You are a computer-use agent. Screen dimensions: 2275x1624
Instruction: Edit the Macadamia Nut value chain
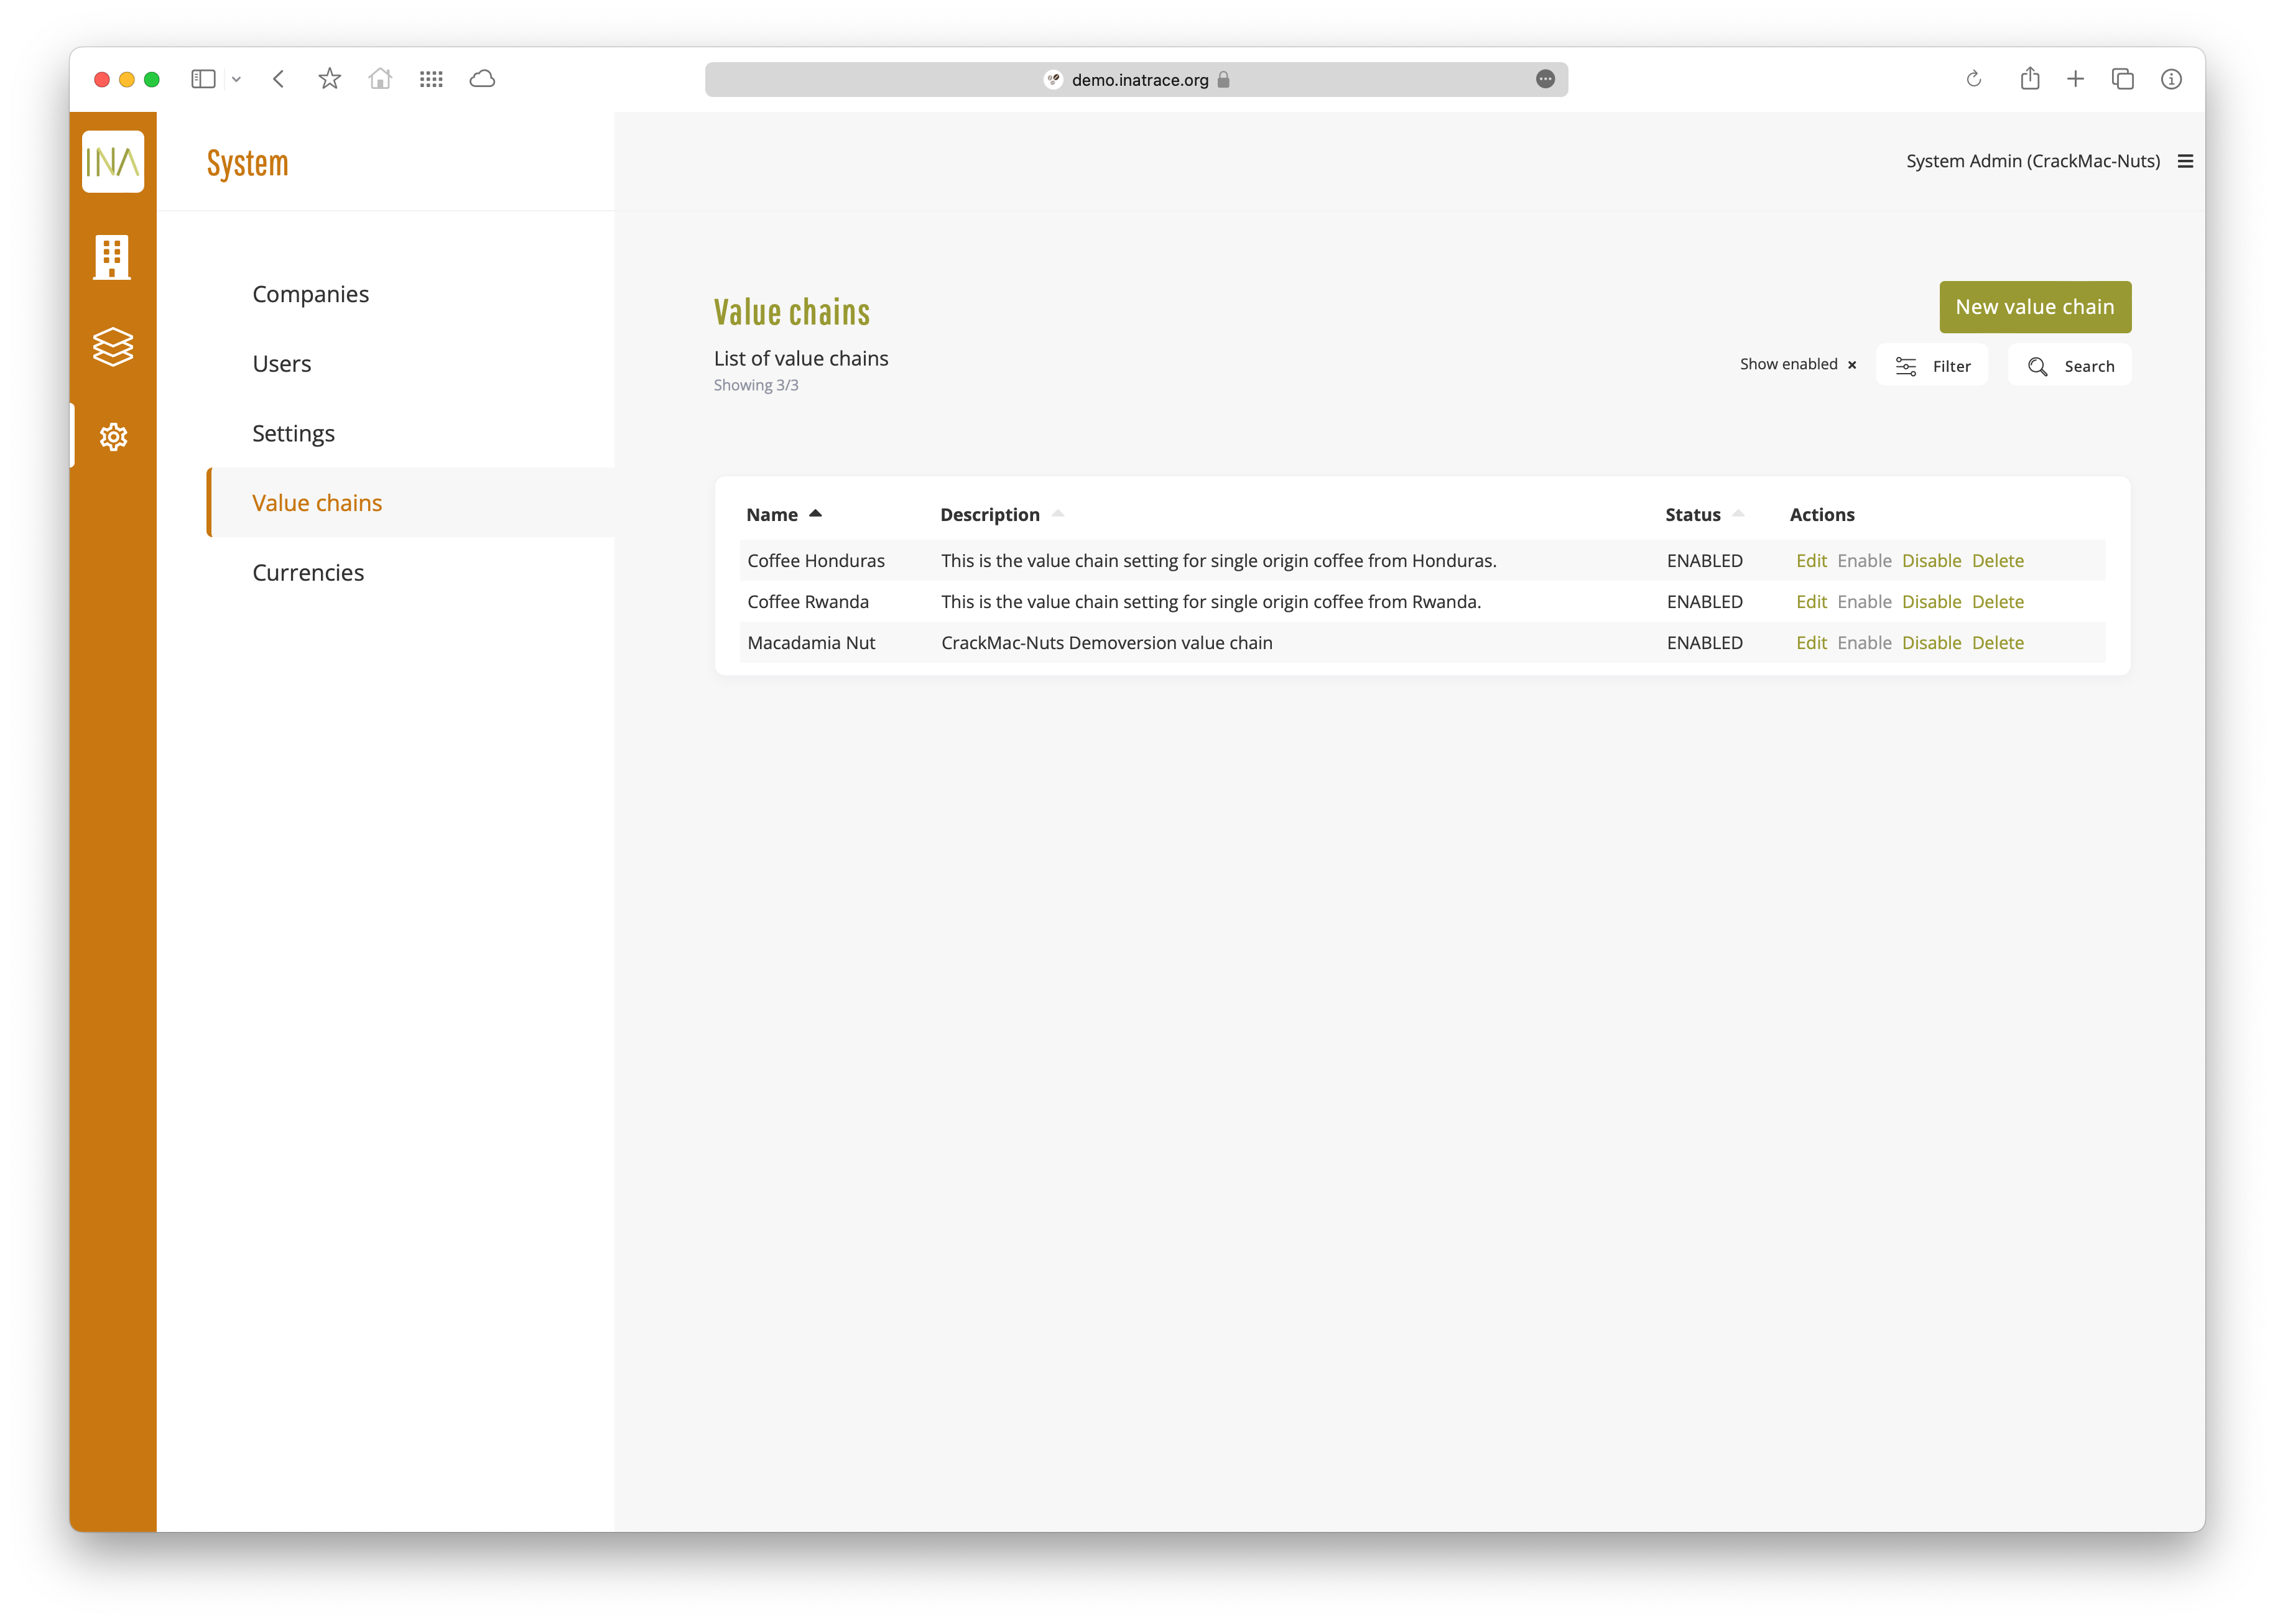1811,643
